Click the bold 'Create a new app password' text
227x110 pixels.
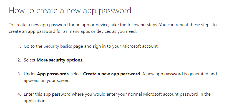112,74
